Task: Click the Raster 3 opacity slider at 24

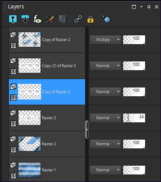Action: (134, 118)
